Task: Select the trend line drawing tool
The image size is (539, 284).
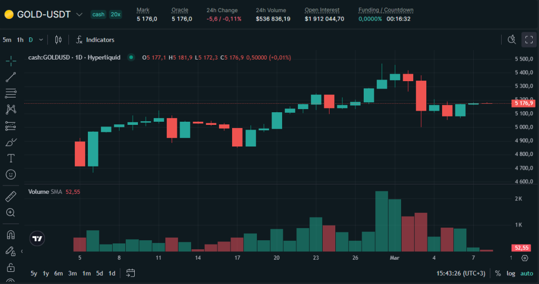Action: [11, 77]
